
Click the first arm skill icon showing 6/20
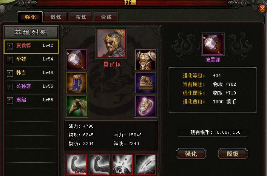point(76,165)
